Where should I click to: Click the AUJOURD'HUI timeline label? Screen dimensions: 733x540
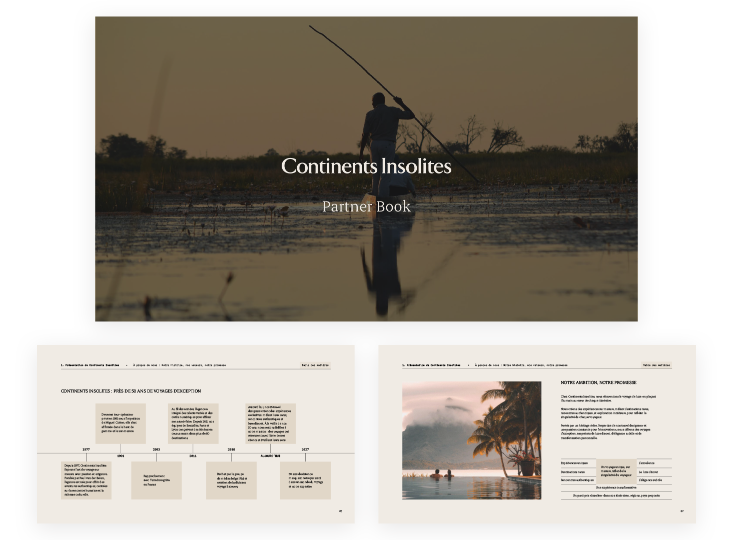270,456
